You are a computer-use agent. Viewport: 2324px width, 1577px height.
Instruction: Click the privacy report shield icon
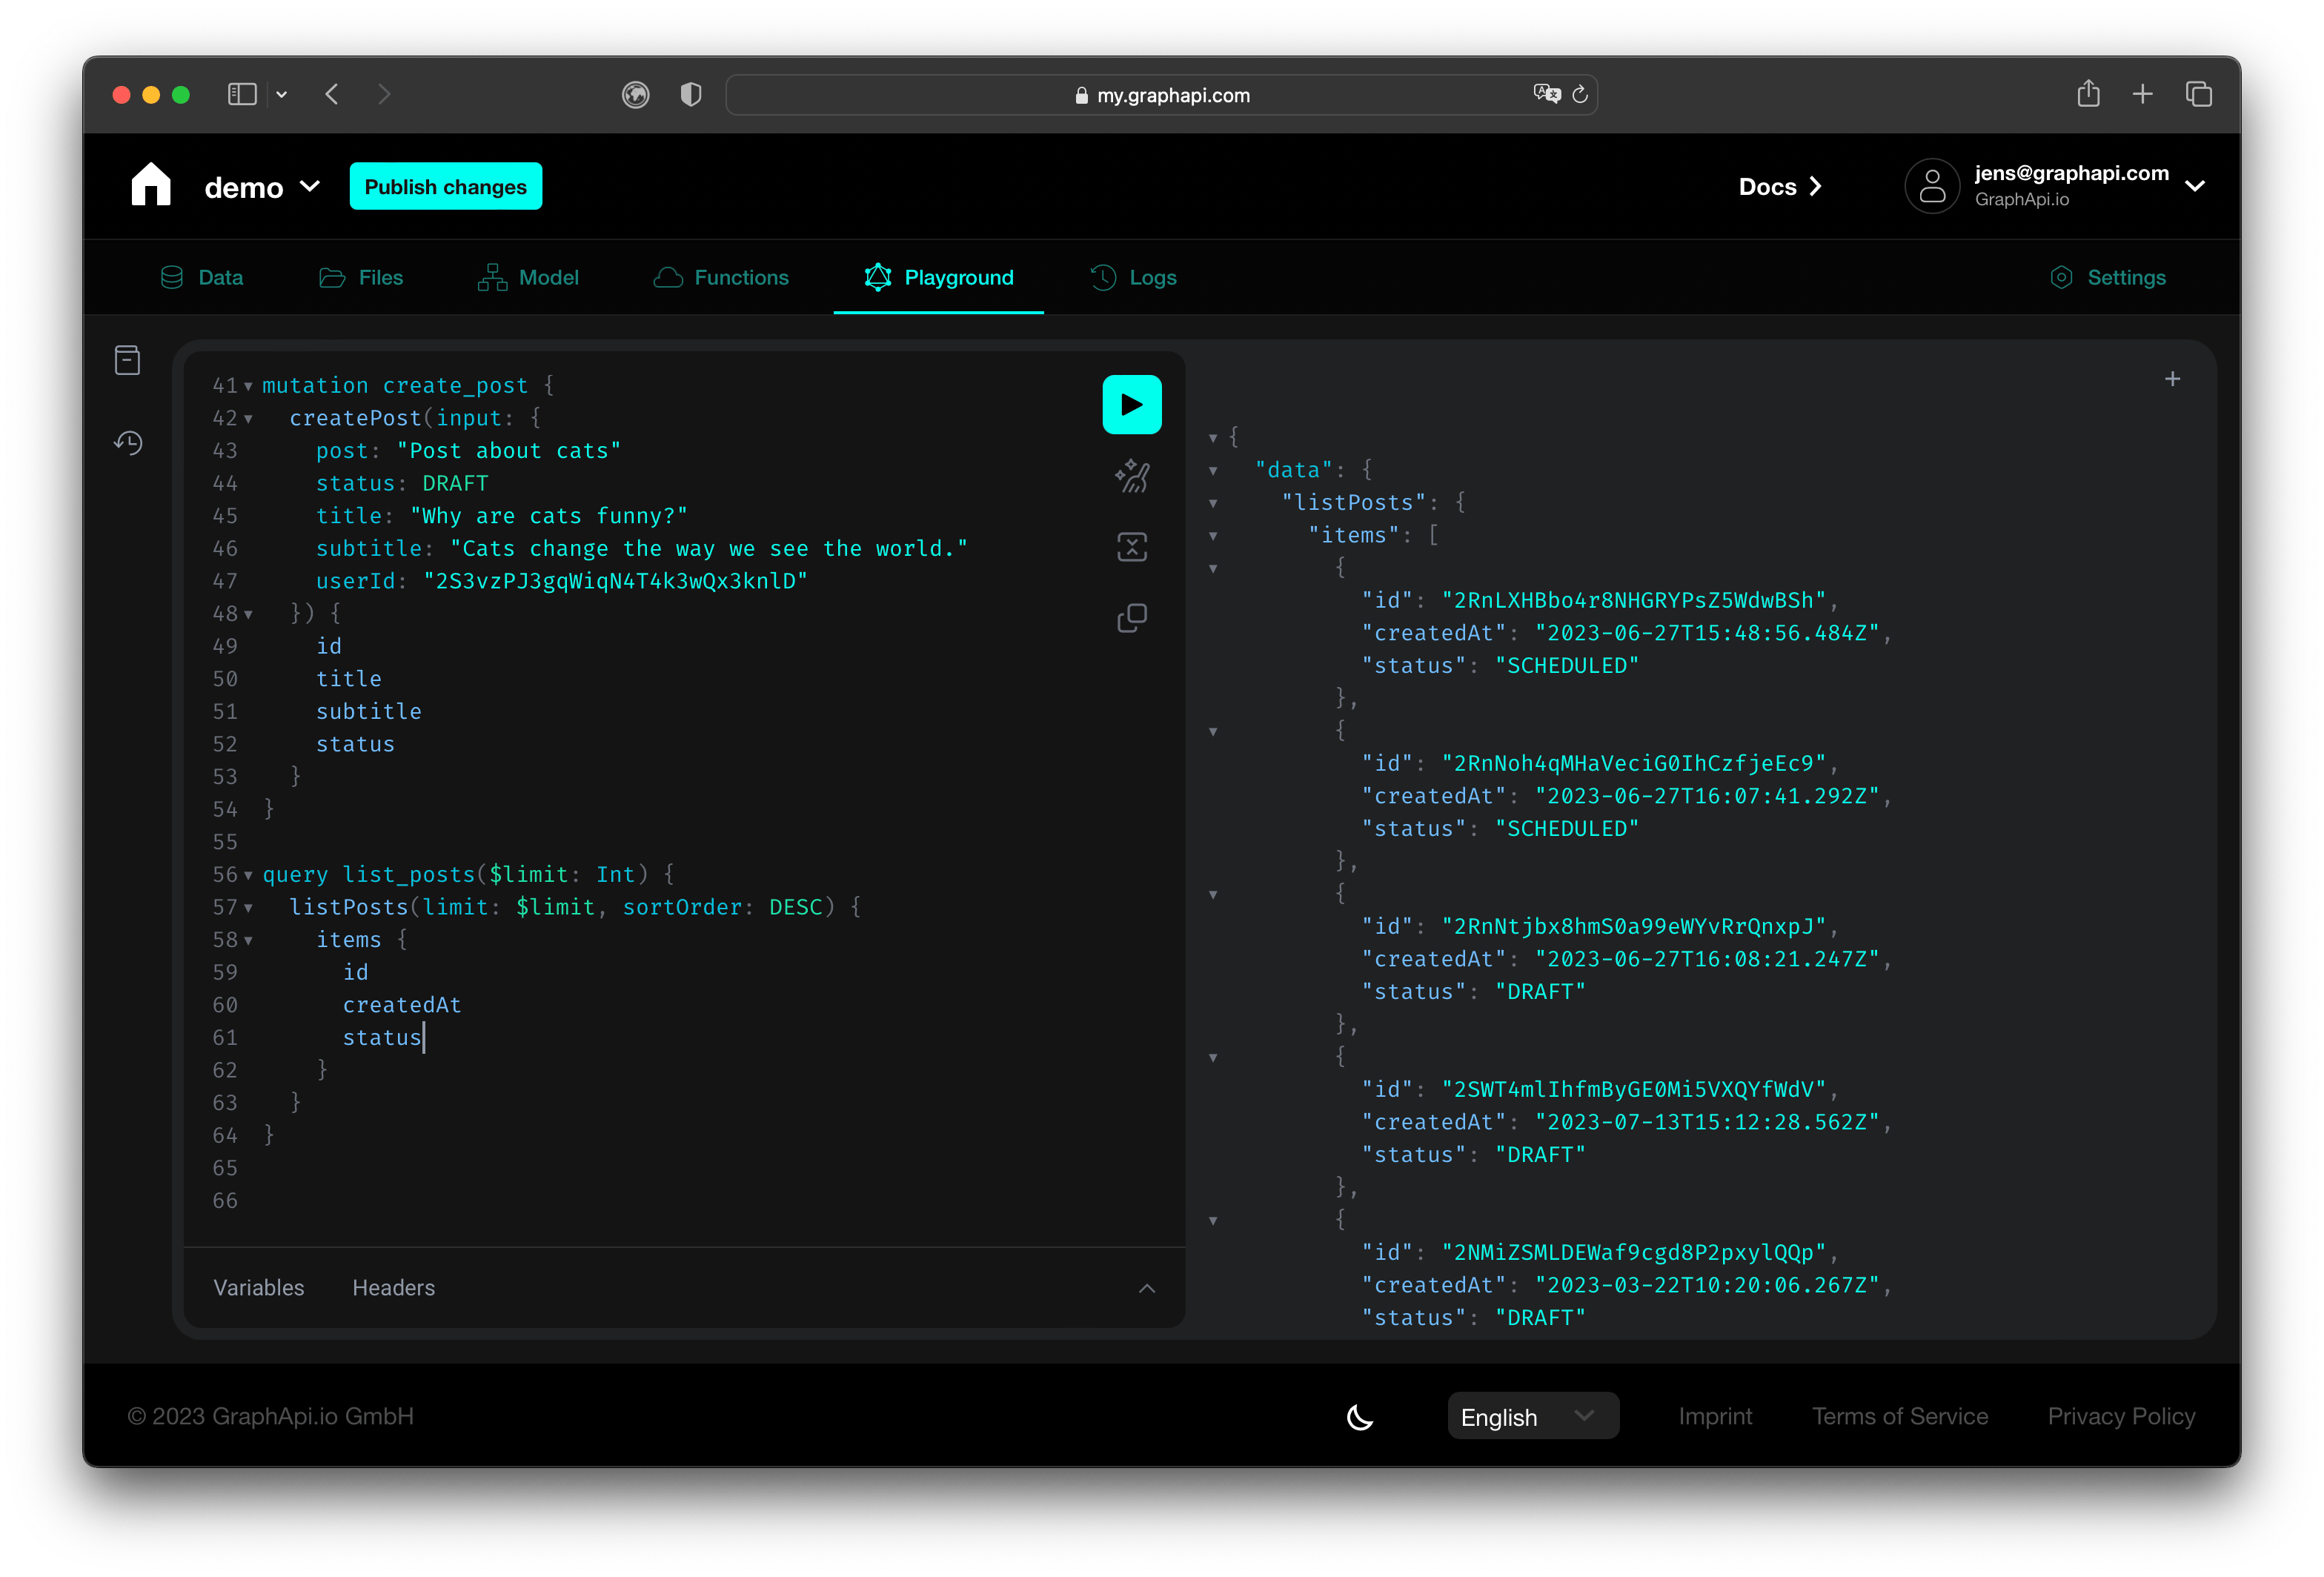coord(690,94)
